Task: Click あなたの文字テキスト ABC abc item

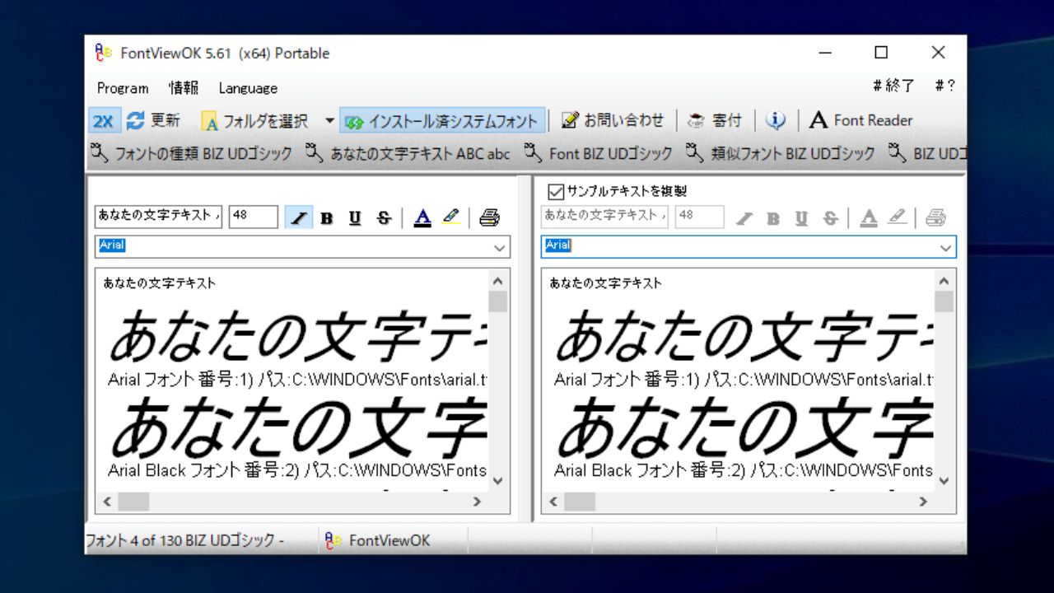Action: [x=408, y=153]
